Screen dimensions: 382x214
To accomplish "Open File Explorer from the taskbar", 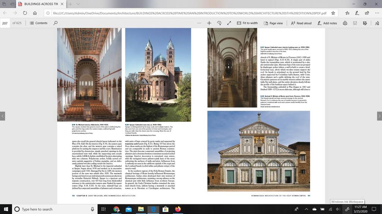I will (141, 209).
